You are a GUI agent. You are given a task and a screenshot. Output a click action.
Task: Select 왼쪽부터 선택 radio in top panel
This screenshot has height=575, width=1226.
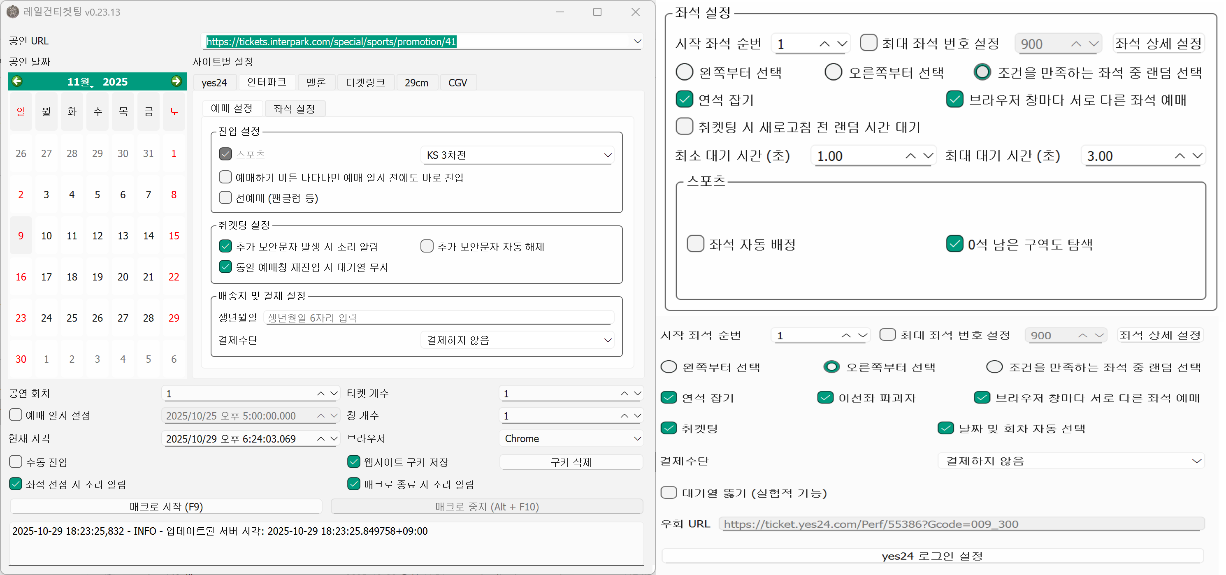pos(685,72)
